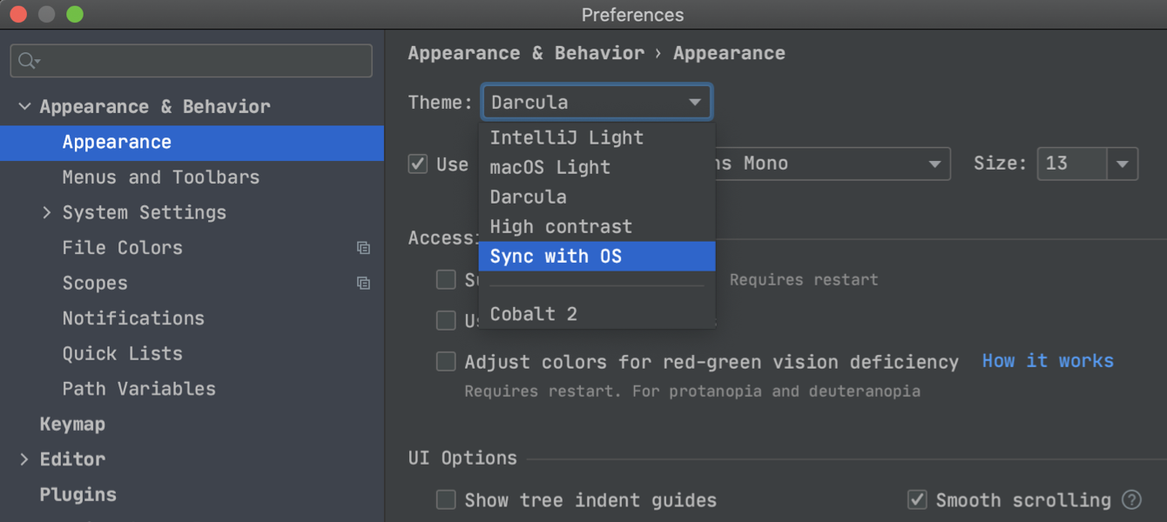Choose the Cobalt 2 theme option
This screenshot has width=1167, height=522.
click(597, 314)
